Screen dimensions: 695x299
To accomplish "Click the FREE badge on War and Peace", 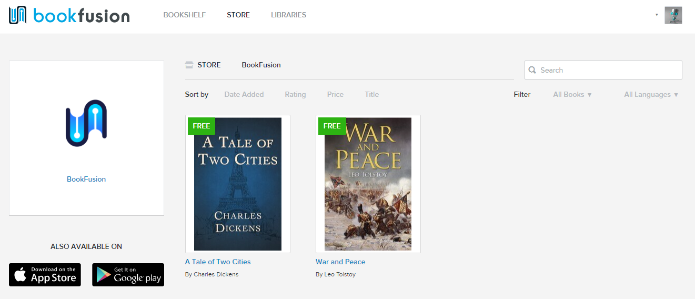I will pos(332,126).
